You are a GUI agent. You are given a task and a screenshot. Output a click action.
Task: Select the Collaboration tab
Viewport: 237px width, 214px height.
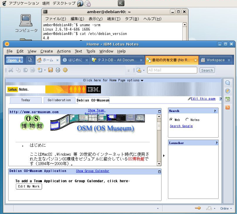click(x=59, y=100)
